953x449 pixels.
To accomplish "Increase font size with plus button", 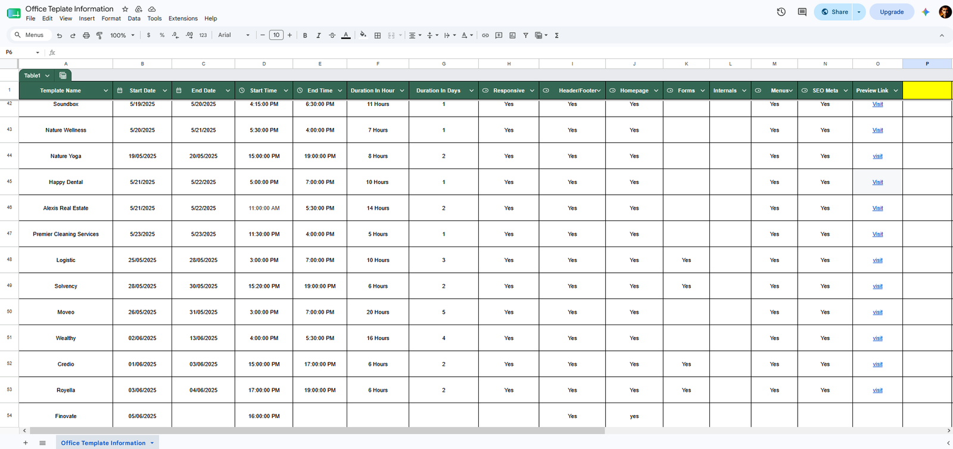I will (x=290, y=35).
